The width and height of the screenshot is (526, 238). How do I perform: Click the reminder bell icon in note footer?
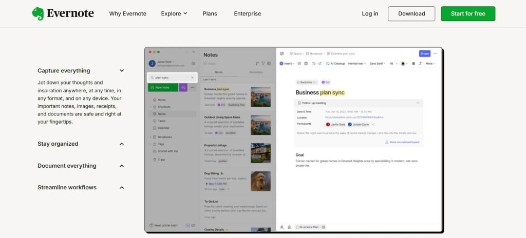pos(282,227)
